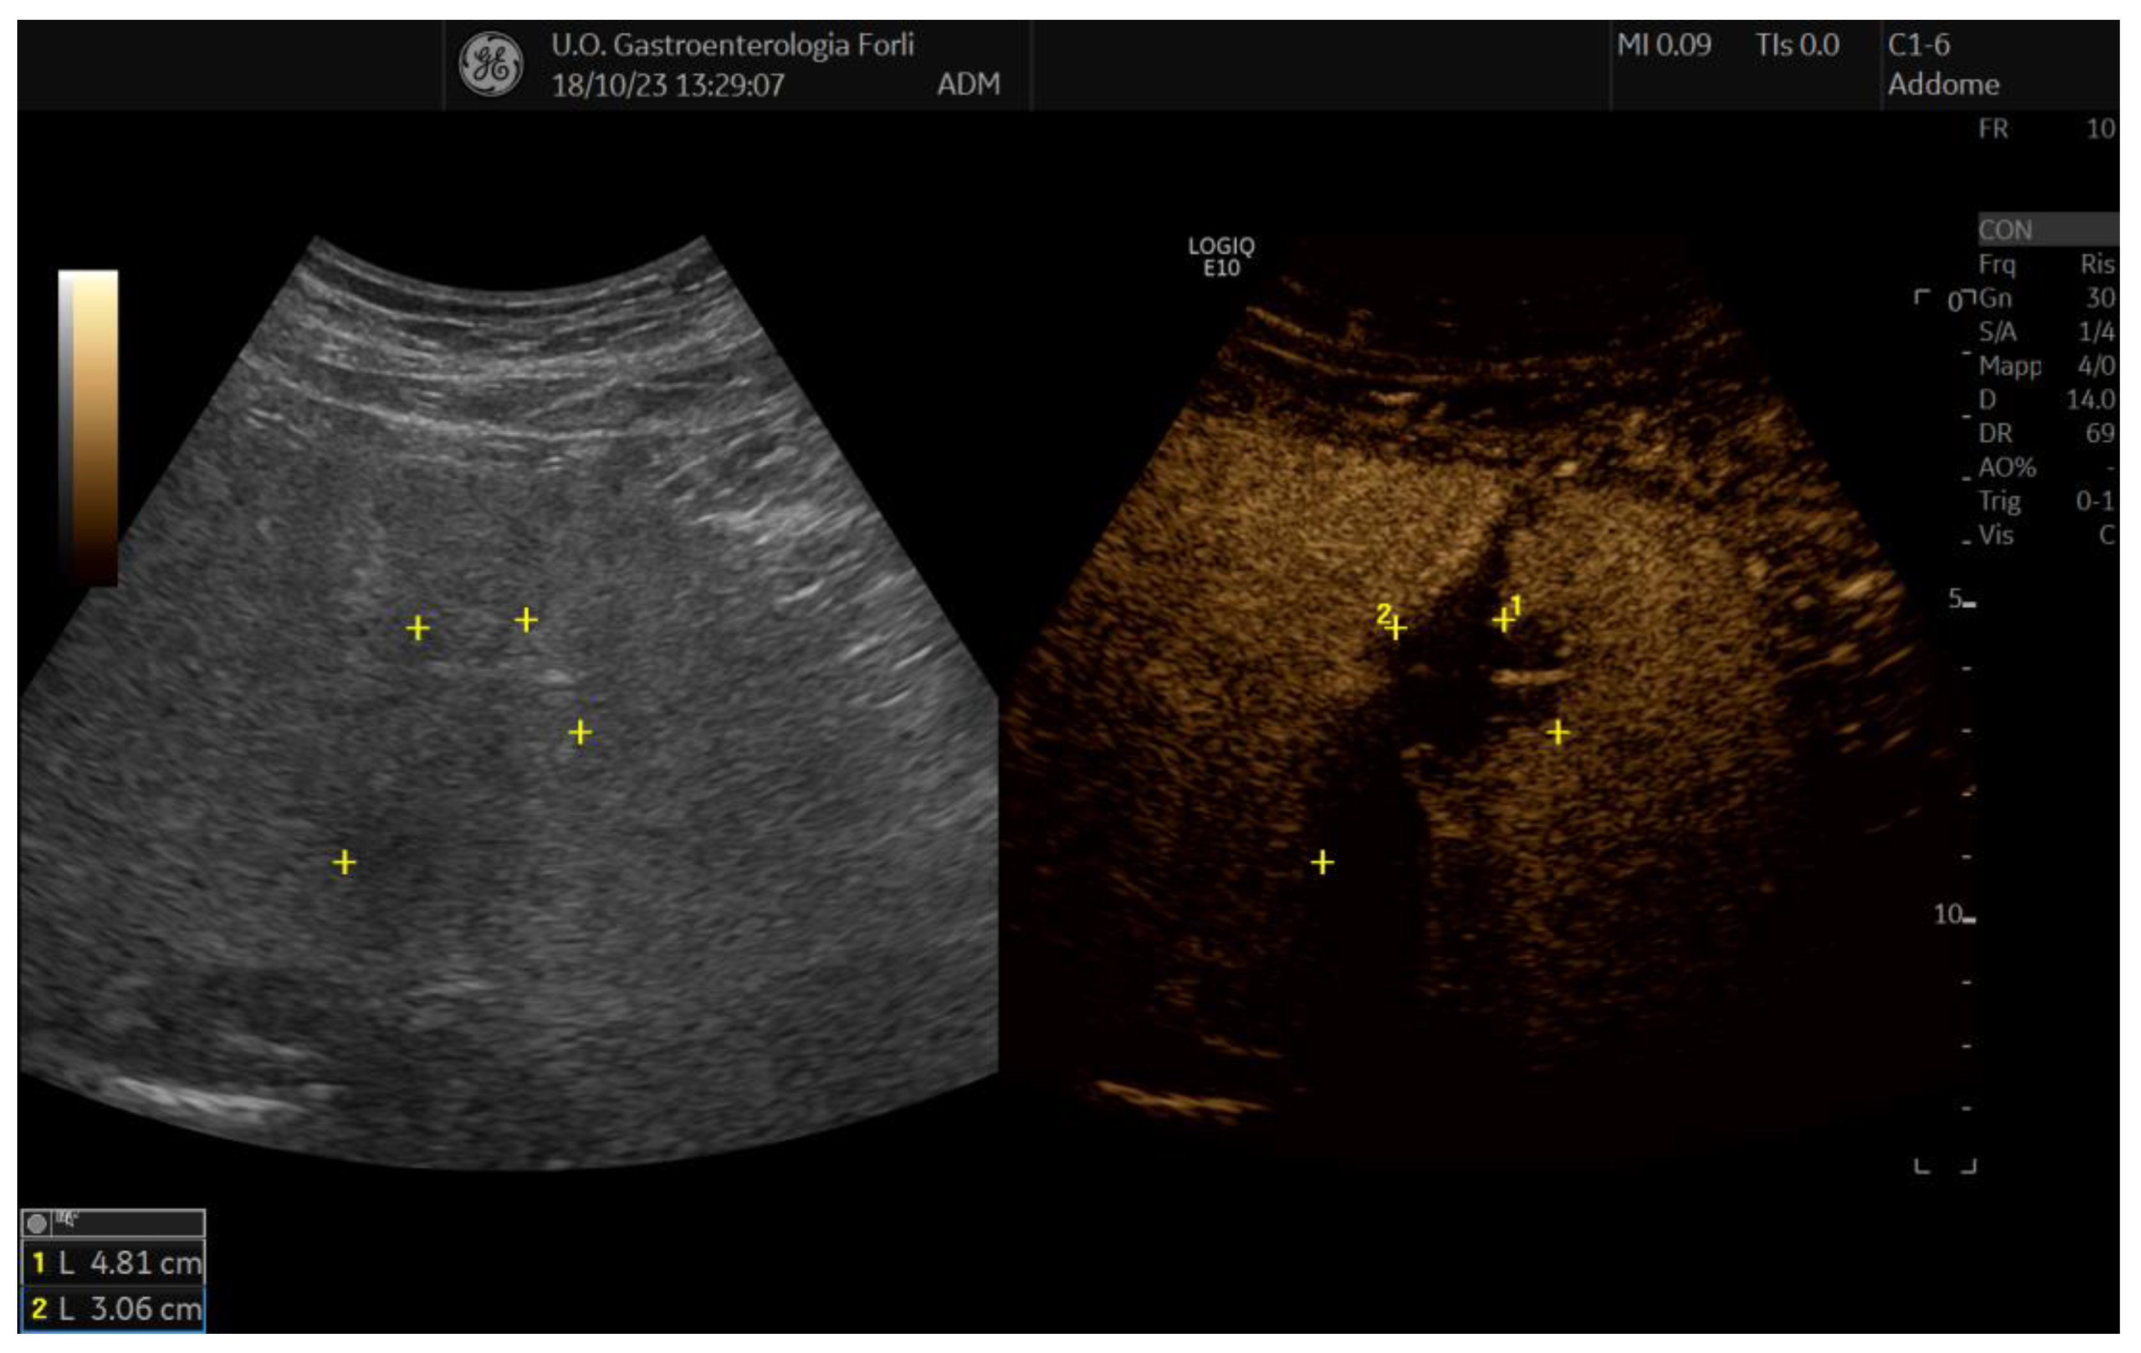This screenshot has width=2141, height=1353.
Task: Click the rightmost caliper cross on B-mode image
Action: (x=580, y=732)
